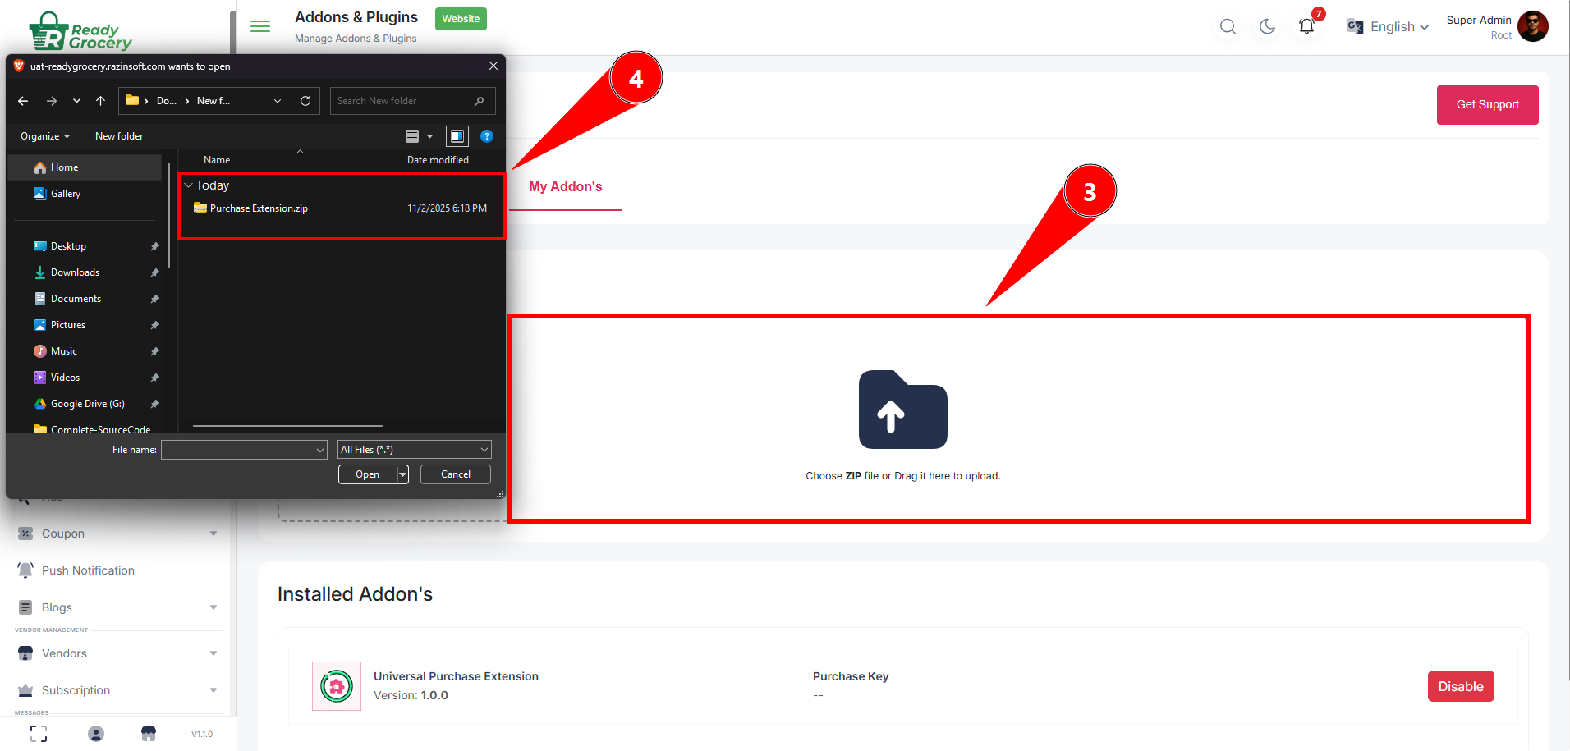The height and width of the screenshot is (751, 1570).
Task: Open the All Files type dropdown
Action: [x=414, y=450]
